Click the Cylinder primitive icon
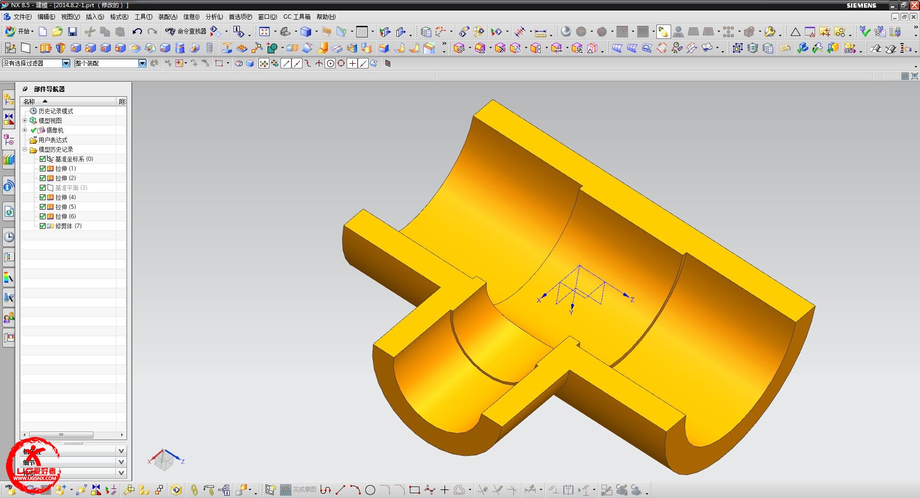 [x=180, y=48]
